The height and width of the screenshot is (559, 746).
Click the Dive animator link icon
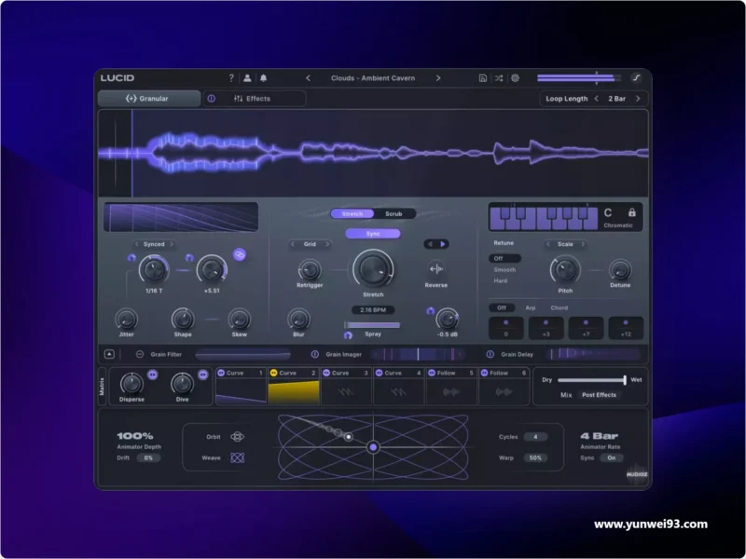pos(203,375)
